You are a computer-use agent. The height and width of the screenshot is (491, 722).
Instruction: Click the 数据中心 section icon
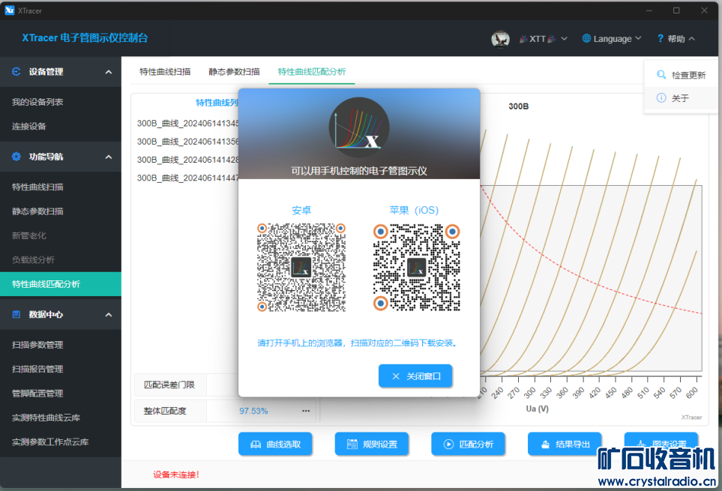(x=16, y=314)
